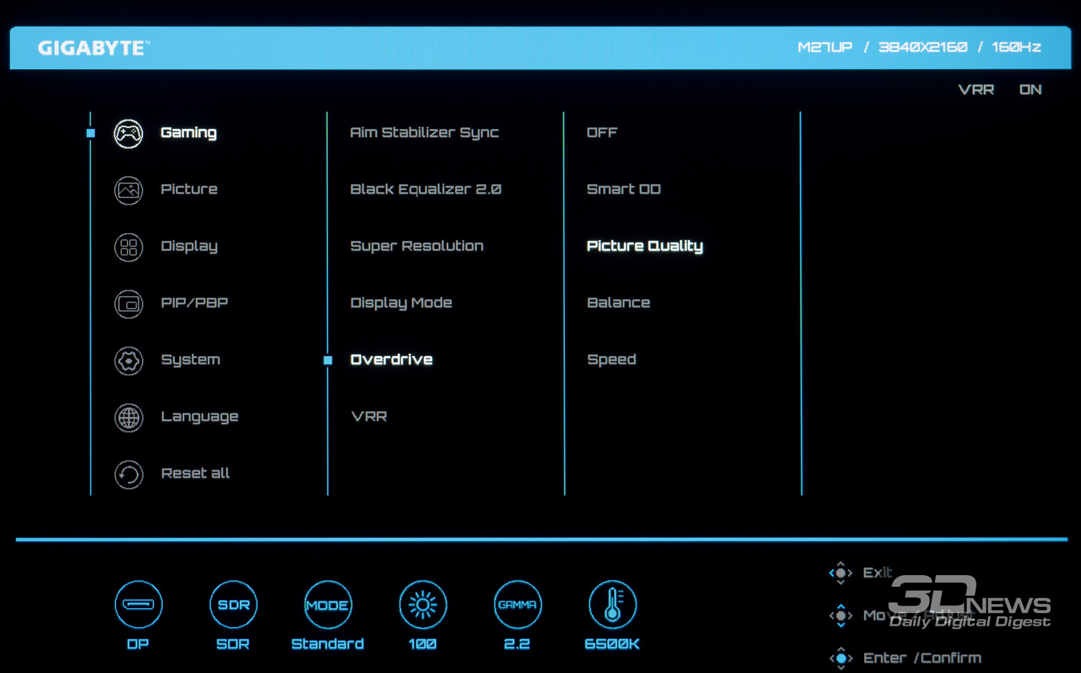
Task: Choose the Smart OD overdrive option
Action: (624, 189)
